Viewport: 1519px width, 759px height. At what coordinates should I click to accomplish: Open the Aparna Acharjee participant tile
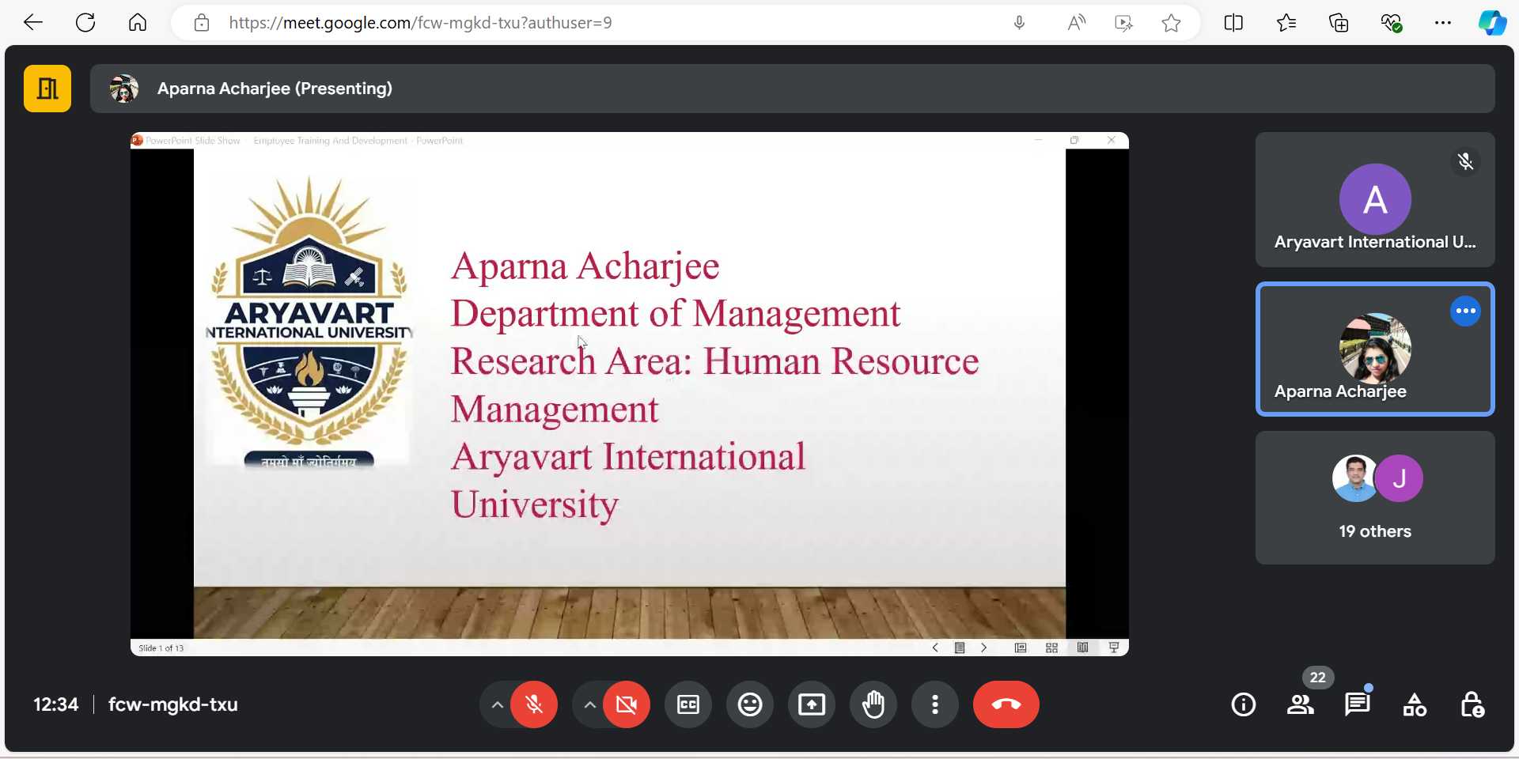click(x=1375, y=349)
